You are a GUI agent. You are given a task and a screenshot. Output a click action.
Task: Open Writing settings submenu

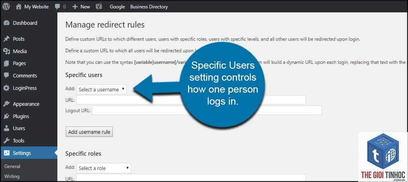[12, 176]
